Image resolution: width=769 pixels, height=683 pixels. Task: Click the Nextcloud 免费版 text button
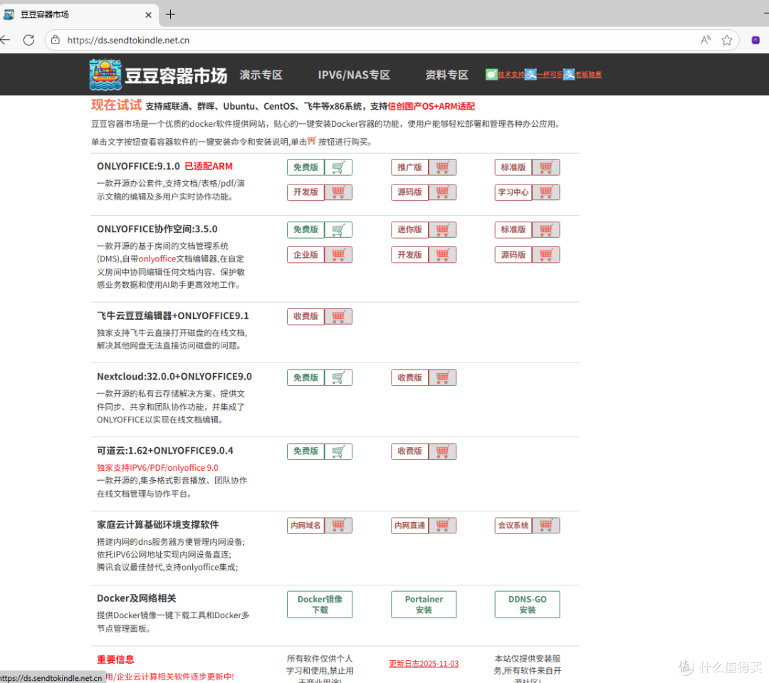click(x=306, y=377)
